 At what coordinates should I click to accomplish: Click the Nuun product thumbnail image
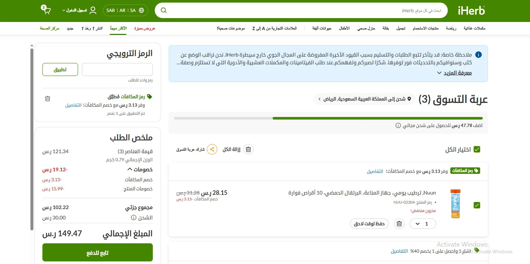click(x=456, y=204)
